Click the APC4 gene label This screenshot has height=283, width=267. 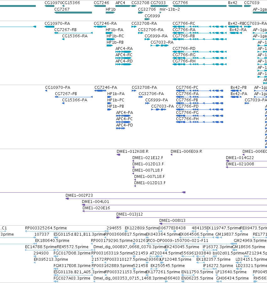[120, 3]
